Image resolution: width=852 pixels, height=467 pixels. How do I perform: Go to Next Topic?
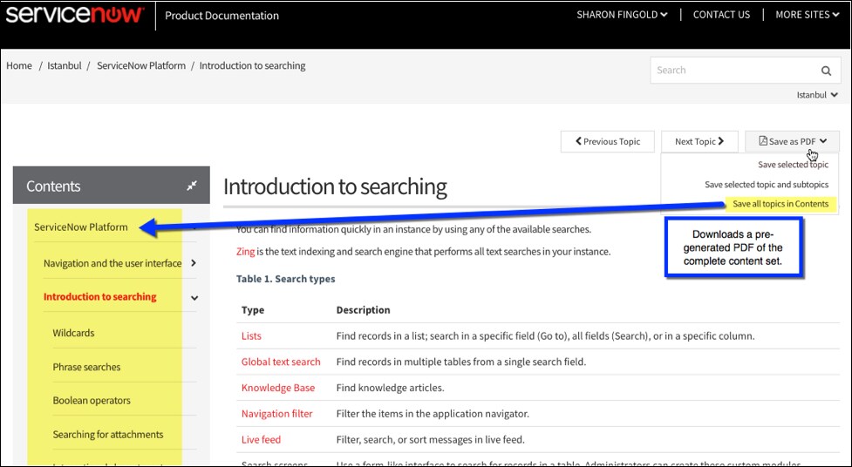[699, 141]
